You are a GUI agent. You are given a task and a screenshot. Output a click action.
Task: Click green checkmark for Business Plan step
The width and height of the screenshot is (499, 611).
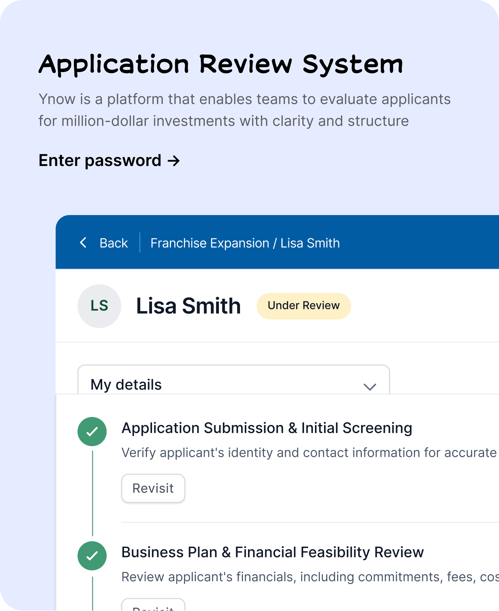92,556
